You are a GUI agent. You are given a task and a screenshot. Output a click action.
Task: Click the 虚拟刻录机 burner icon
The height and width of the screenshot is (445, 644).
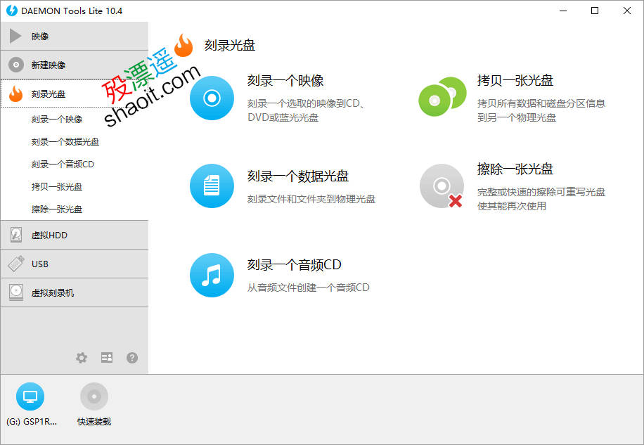pos(16,292)
